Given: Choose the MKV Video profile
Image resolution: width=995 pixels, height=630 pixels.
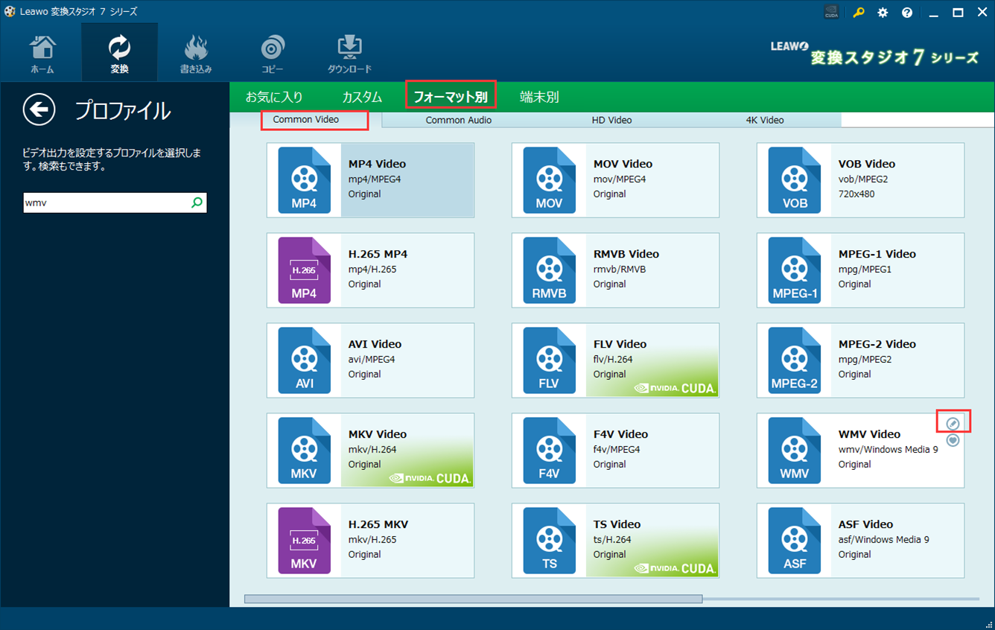Looking at the screenshot, I should pos(370,451).
